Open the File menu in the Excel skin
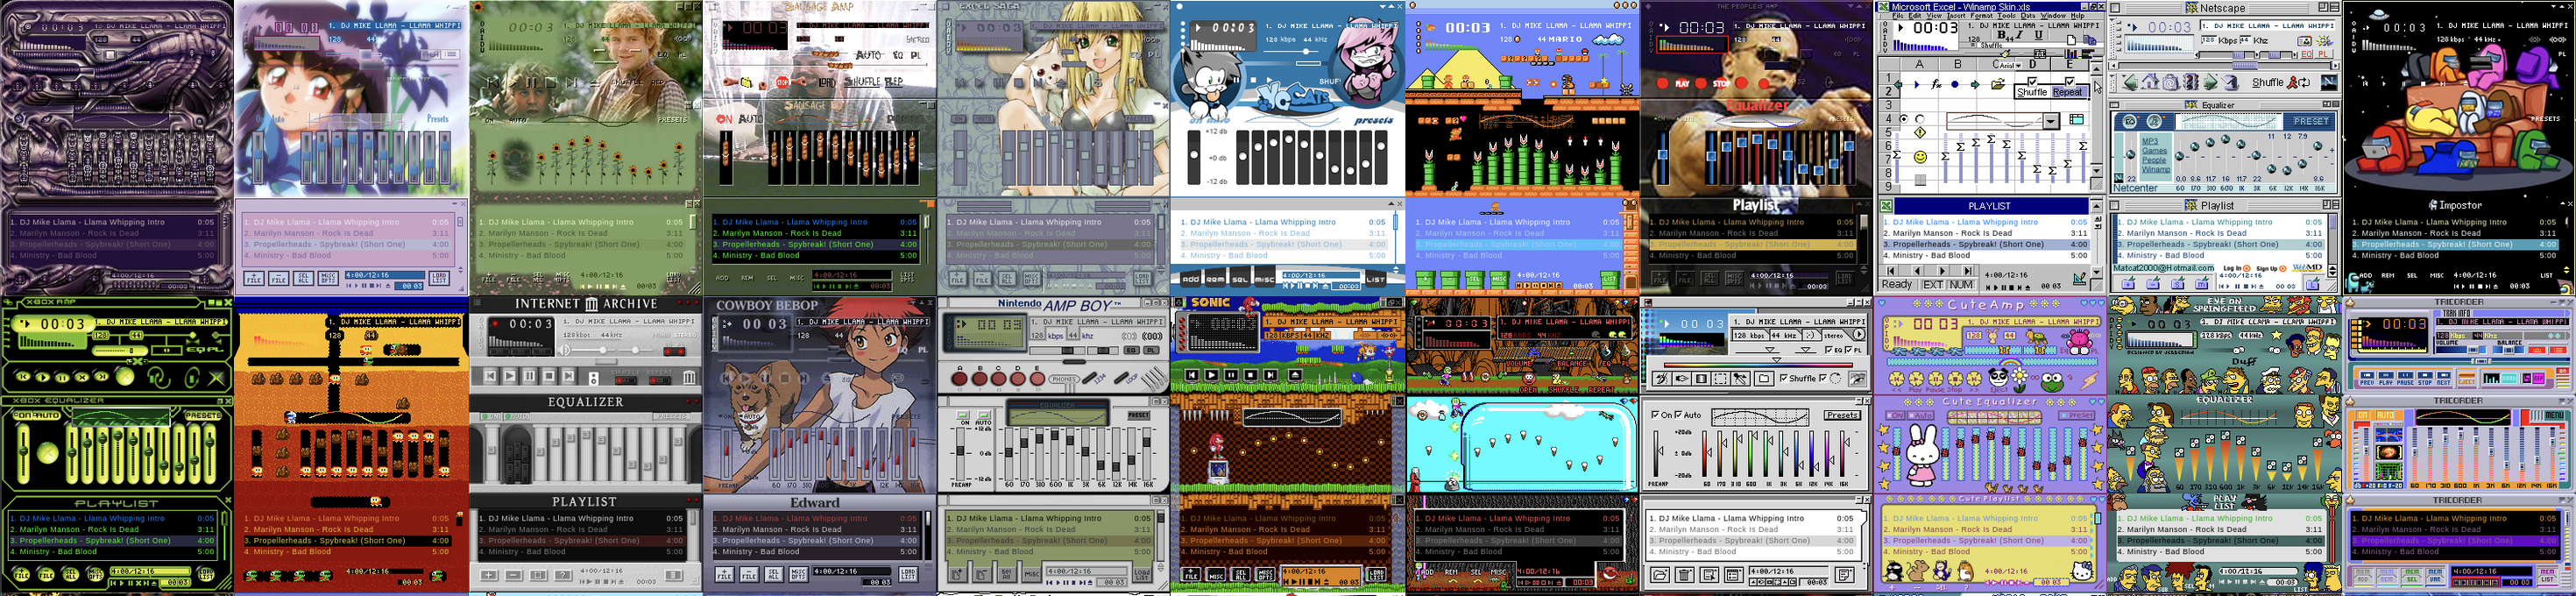 [1898, 15]
